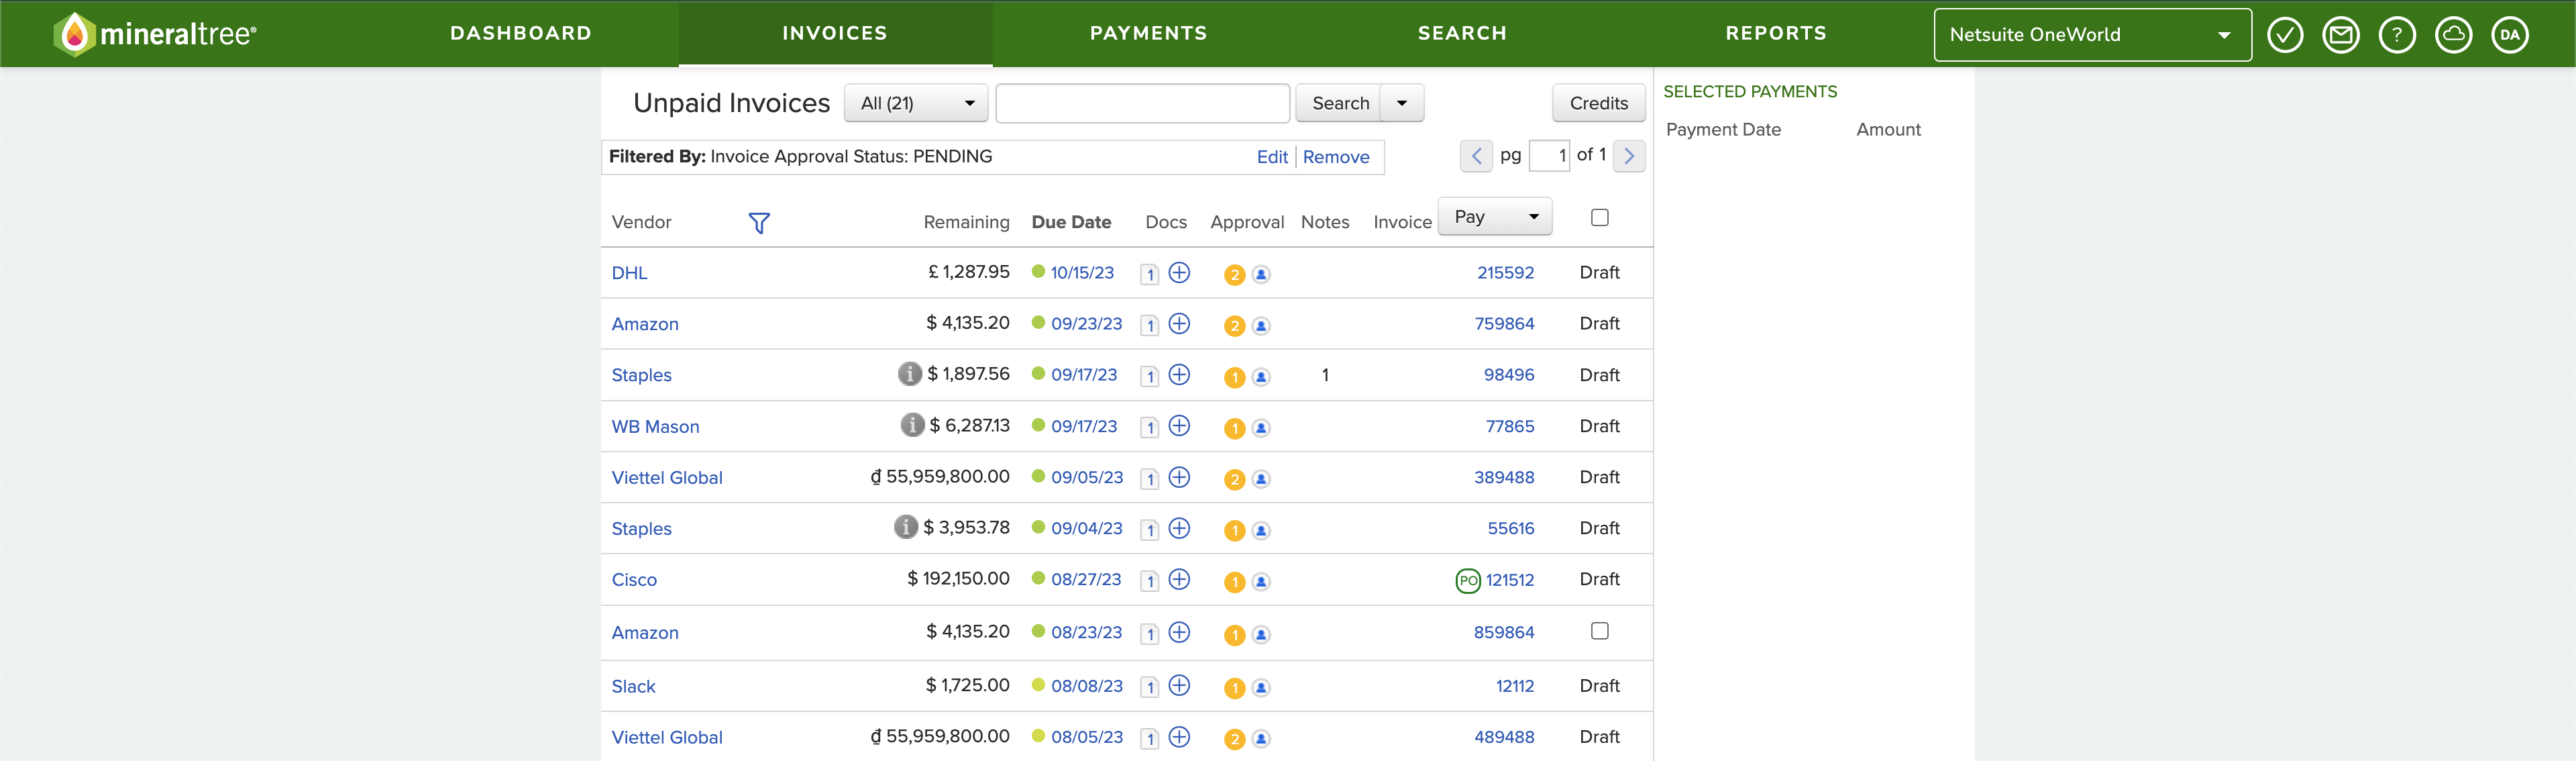Click approver person icon on Amazon 759864

1261,326
